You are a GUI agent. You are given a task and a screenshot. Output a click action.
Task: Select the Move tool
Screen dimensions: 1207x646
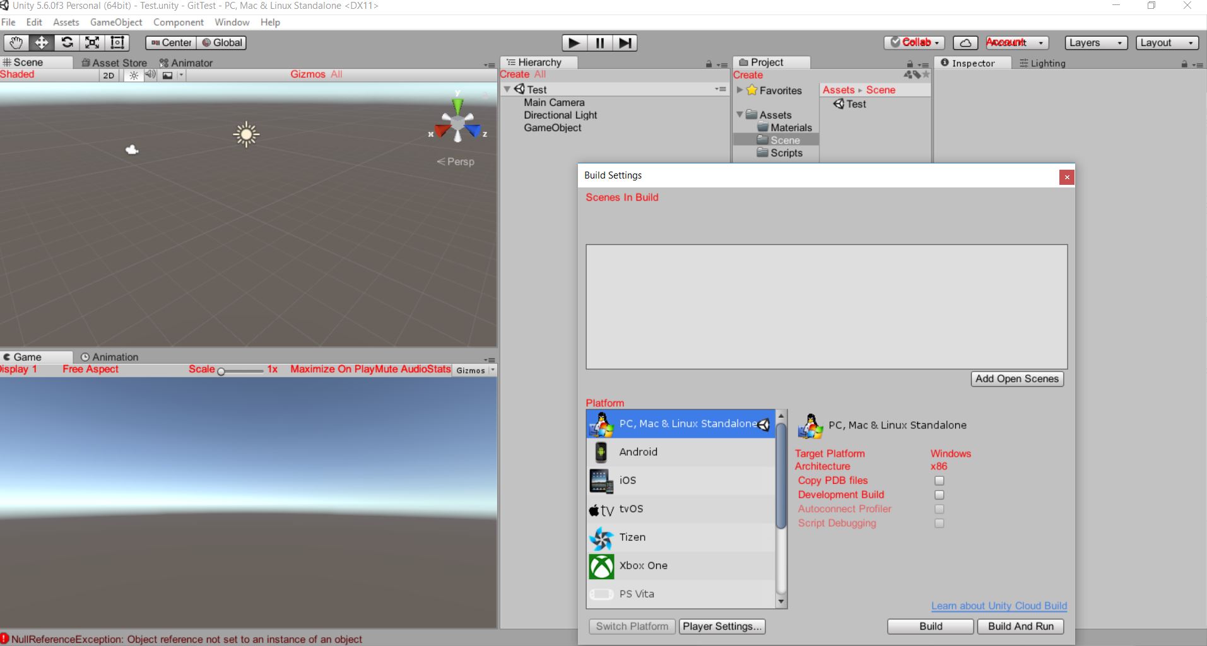(x=41, y=43)
